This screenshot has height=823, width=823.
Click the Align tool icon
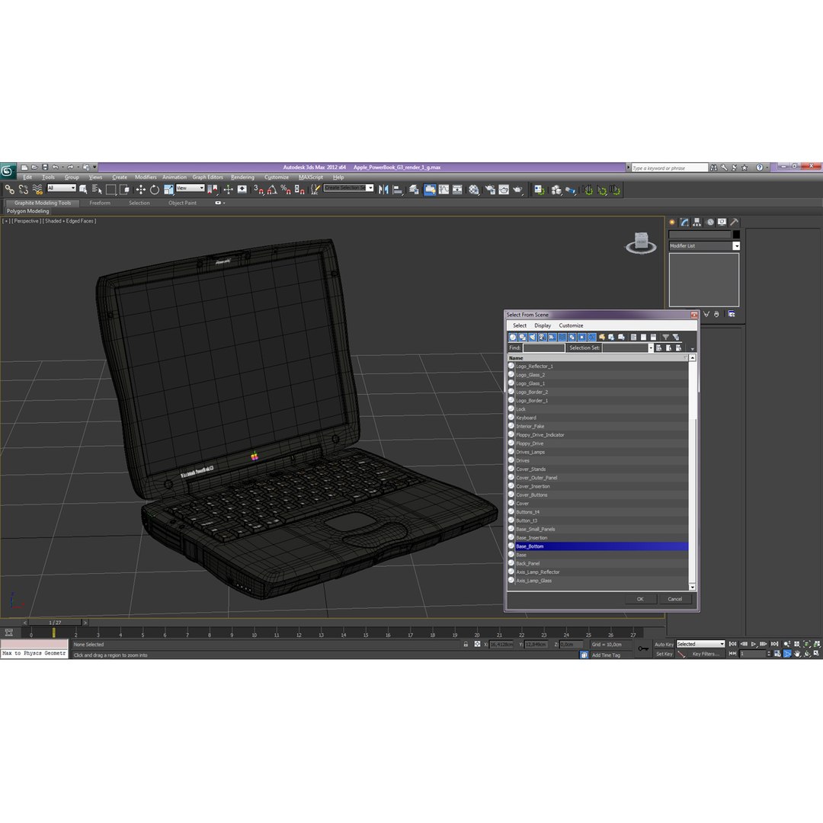[398, 190]
